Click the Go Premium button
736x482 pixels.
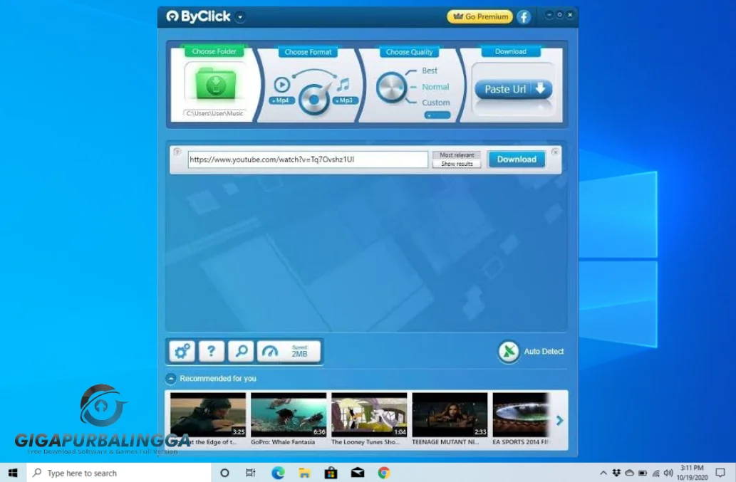click(x=480, y=16)
